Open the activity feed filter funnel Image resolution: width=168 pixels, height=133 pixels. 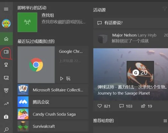pos(165,9)
